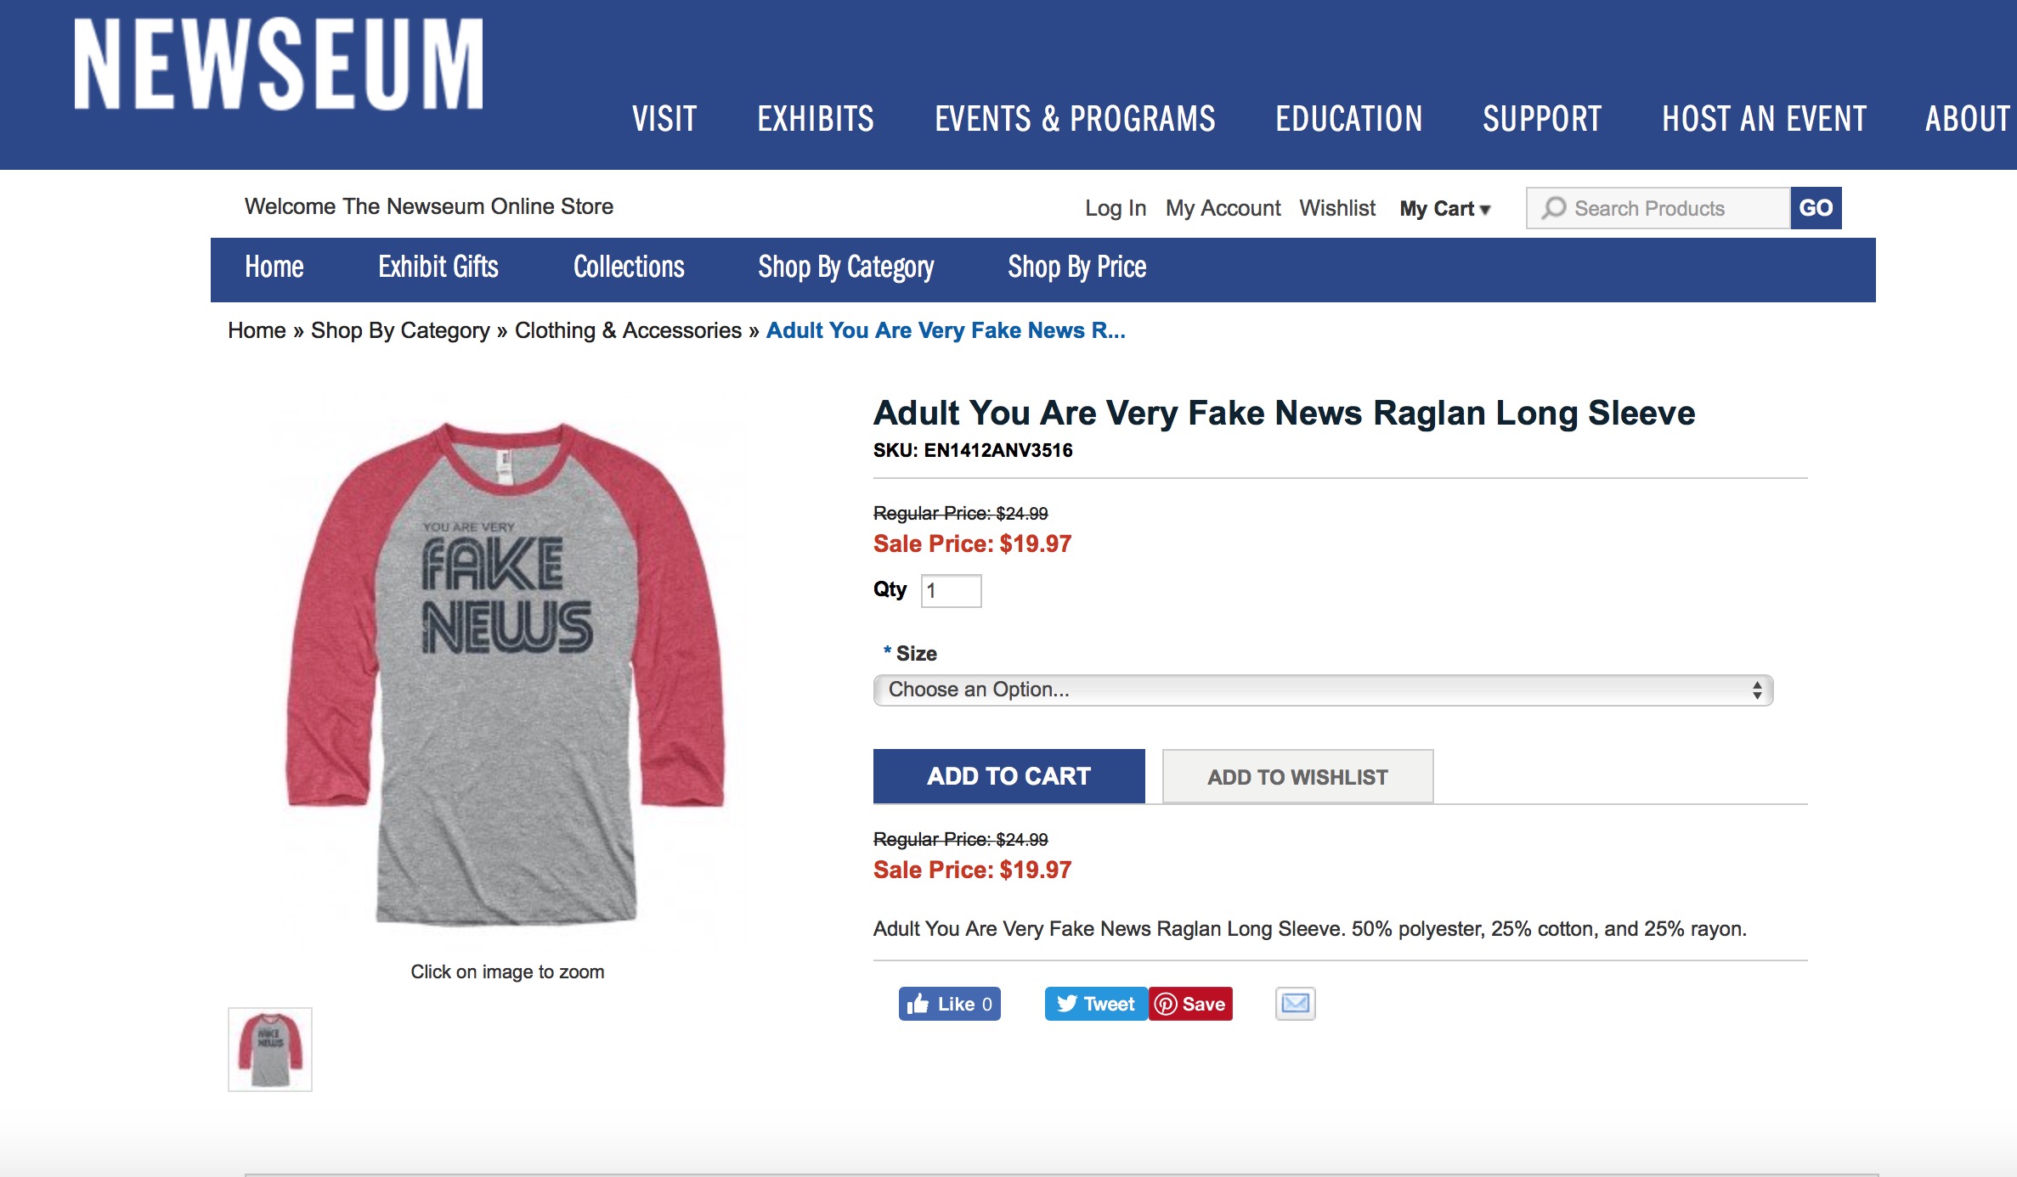This screenshot has width=2017, height=1177.
Task: Click the Facebook Like button
Action: [949, 1004]
